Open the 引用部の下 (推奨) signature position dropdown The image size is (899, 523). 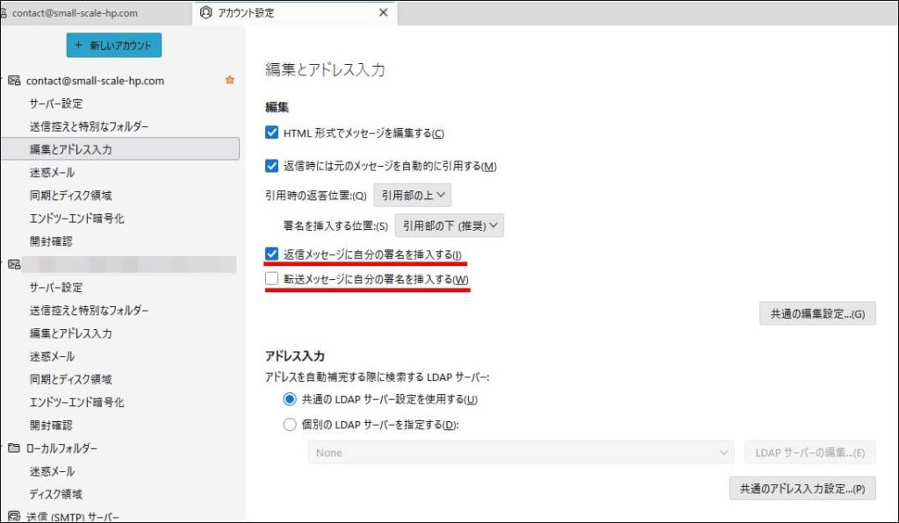(x=449, y=226)
